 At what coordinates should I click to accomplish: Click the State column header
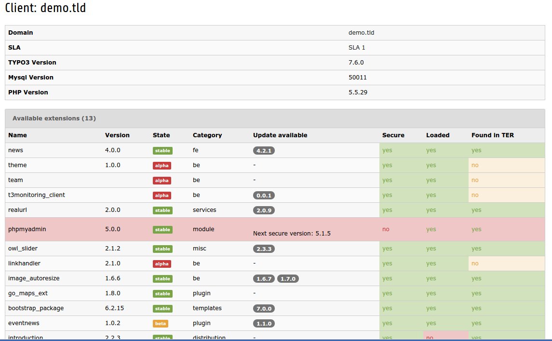pyautogui.click(x=161, y=135)
